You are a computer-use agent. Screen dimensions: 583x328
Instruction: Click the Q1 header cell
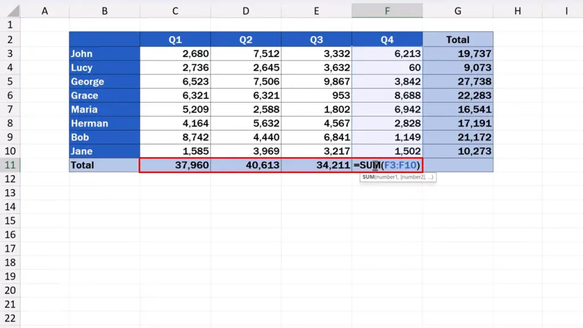(x=175, y=39)
